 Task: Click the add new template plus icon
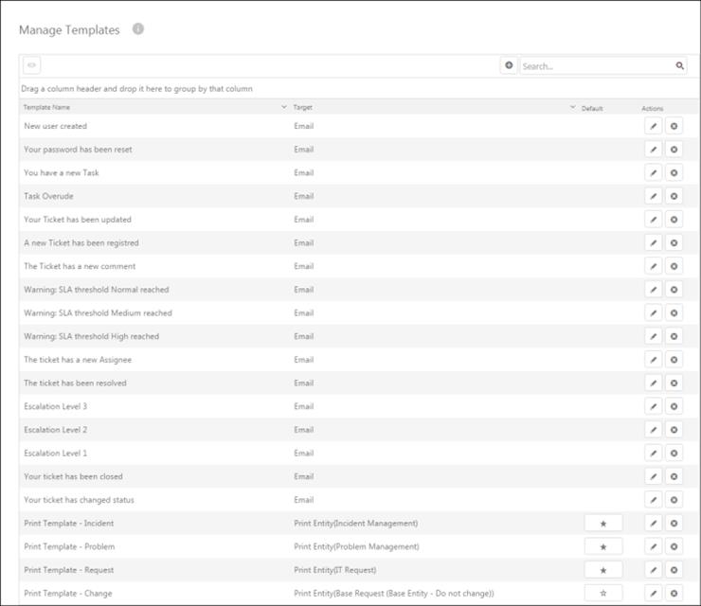(509, 66)
